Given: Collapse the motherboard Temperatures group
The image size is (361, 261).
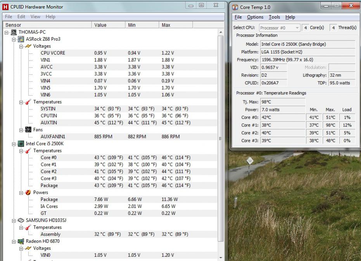Looking at the screenshot, I should tap(21, 102).
